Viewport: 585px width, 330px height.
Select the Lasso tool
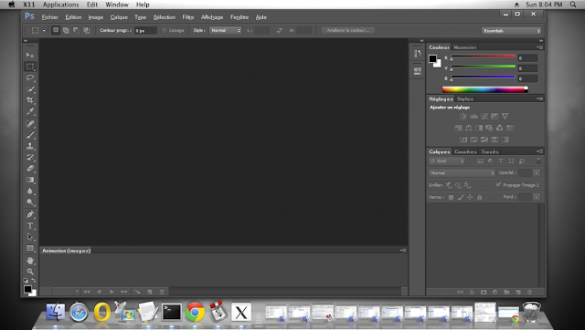tap(30, 77)
